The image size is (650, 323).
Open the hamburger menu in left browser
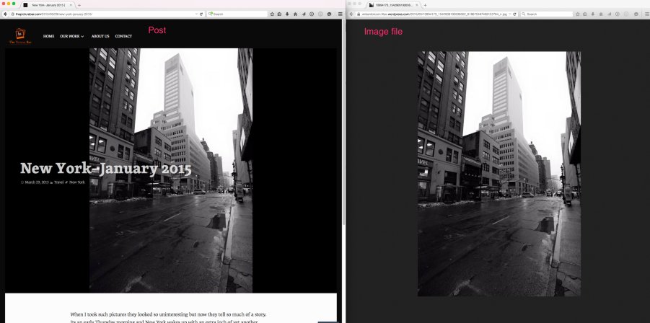tap(339, 14)
